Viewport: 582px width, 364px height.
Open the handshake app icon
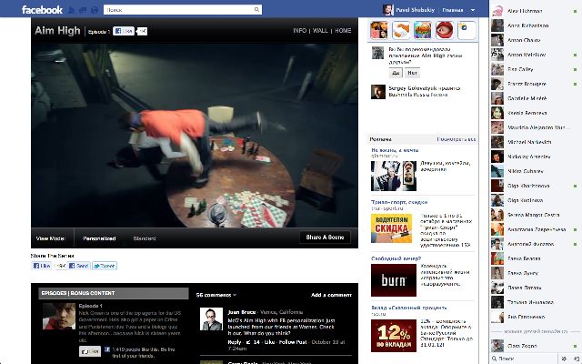[x=401, y=30]
